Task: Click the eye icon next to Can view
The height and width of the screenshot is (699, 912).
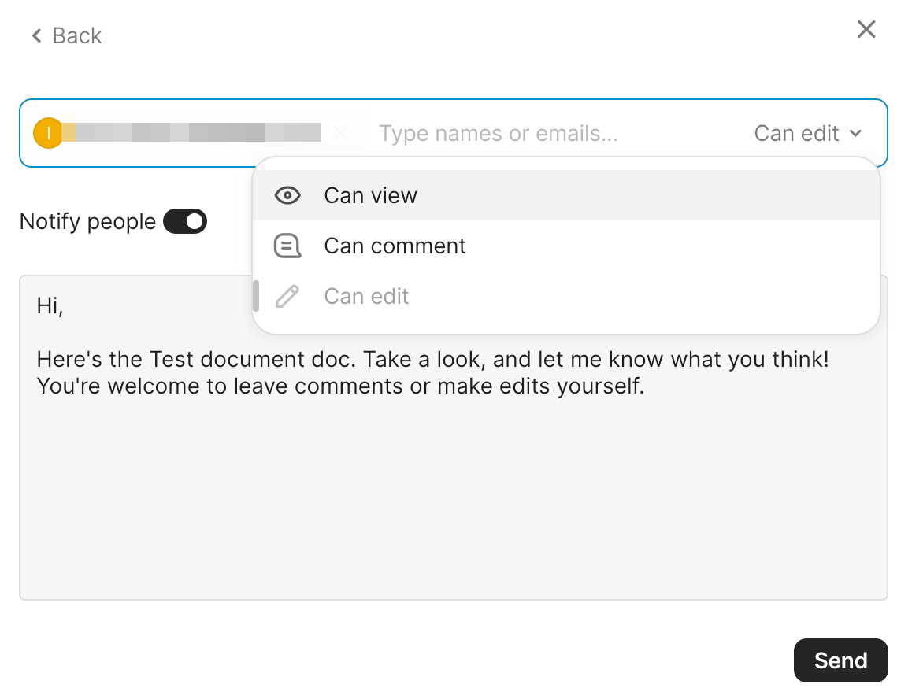Action: (287, 195)
